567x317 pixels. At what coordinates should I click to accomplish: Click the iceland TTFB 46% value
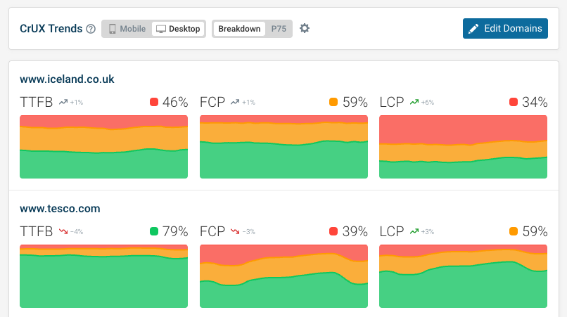coord(175,103)
